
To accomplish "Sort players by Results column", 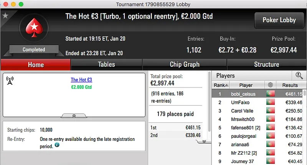I will (x=290, y=85).
